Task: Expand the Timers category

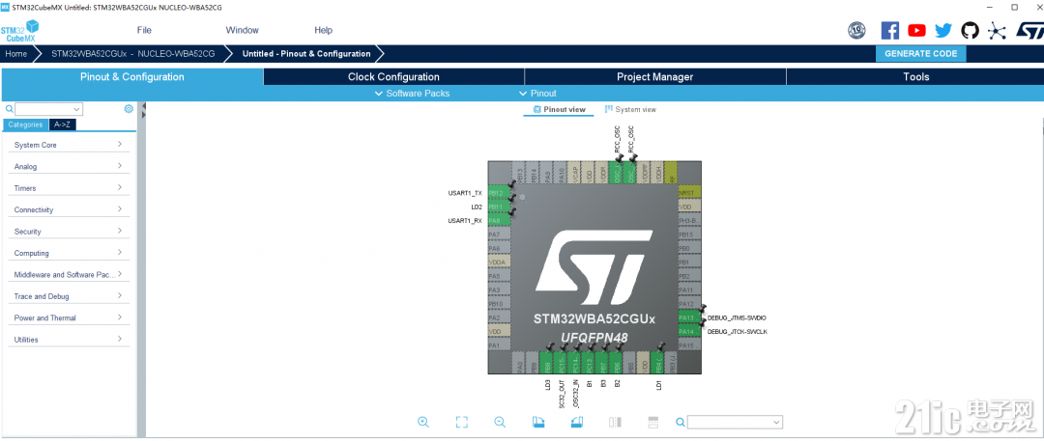Action: pyautogui.click(x=68, y=187)
